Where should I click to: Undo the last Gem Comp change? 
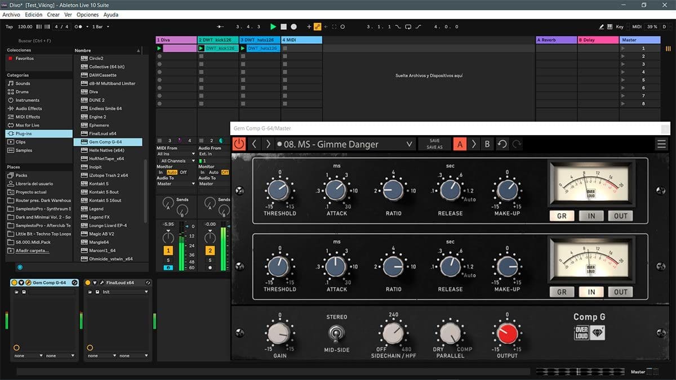[502, 144]
